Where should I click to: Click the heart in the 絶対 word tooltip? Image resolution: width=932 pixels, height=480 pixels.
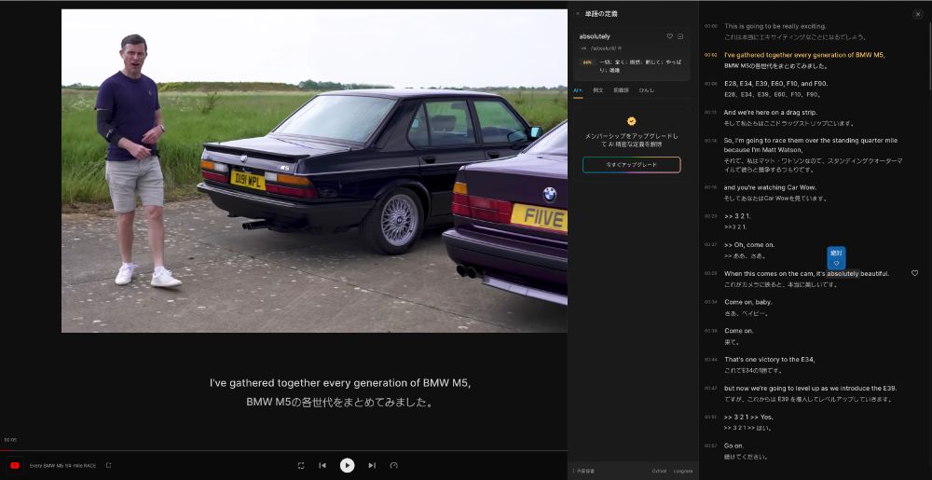pyautogui.click(x=836, y=263)
